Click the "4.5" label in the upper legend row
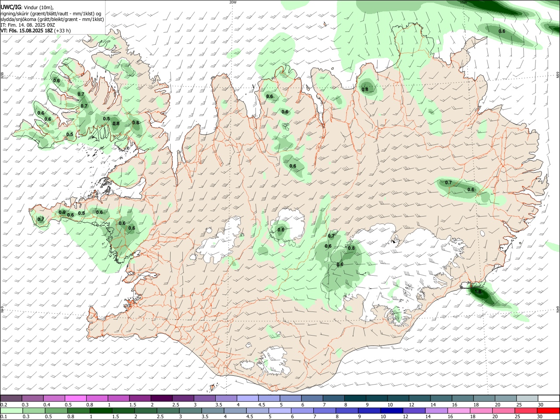560x420 pixels. point(262,405)
